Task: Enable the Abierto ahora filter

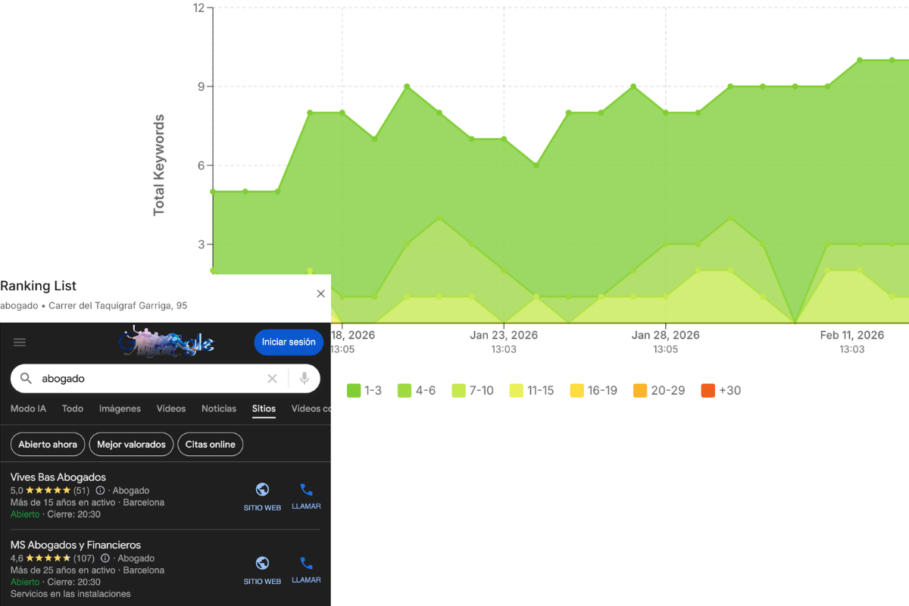Action: (x=47, y=445)
